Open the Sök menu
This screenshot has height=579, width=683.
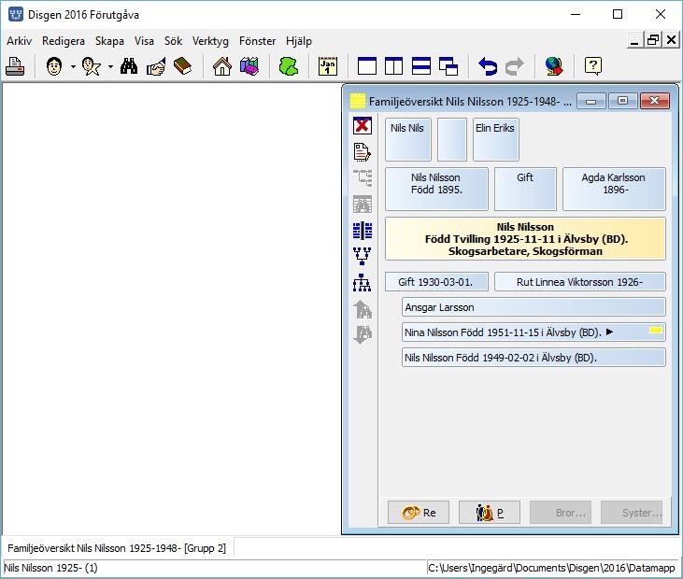174,41
